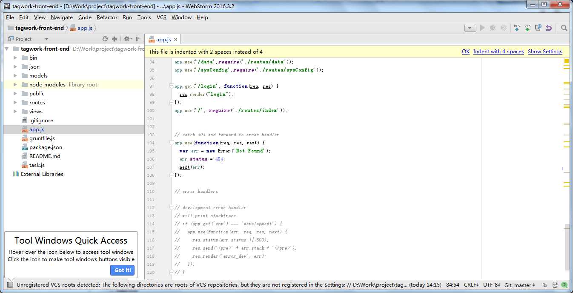Open the Tools menu
This screenshot has height=293, width=573.
144,17
